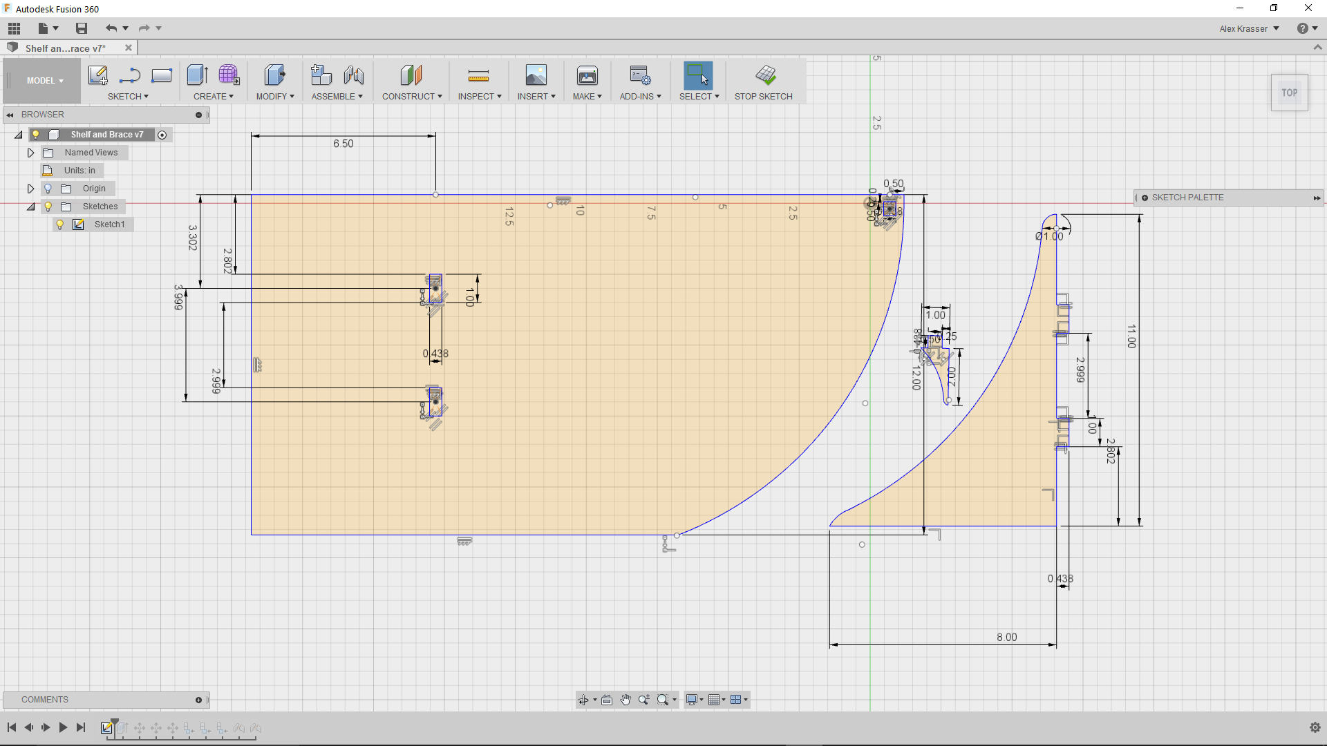The image size is (1327, 746).
Task: Click the Create menu item
Action: pyautogui.click(x=214, y=95)
